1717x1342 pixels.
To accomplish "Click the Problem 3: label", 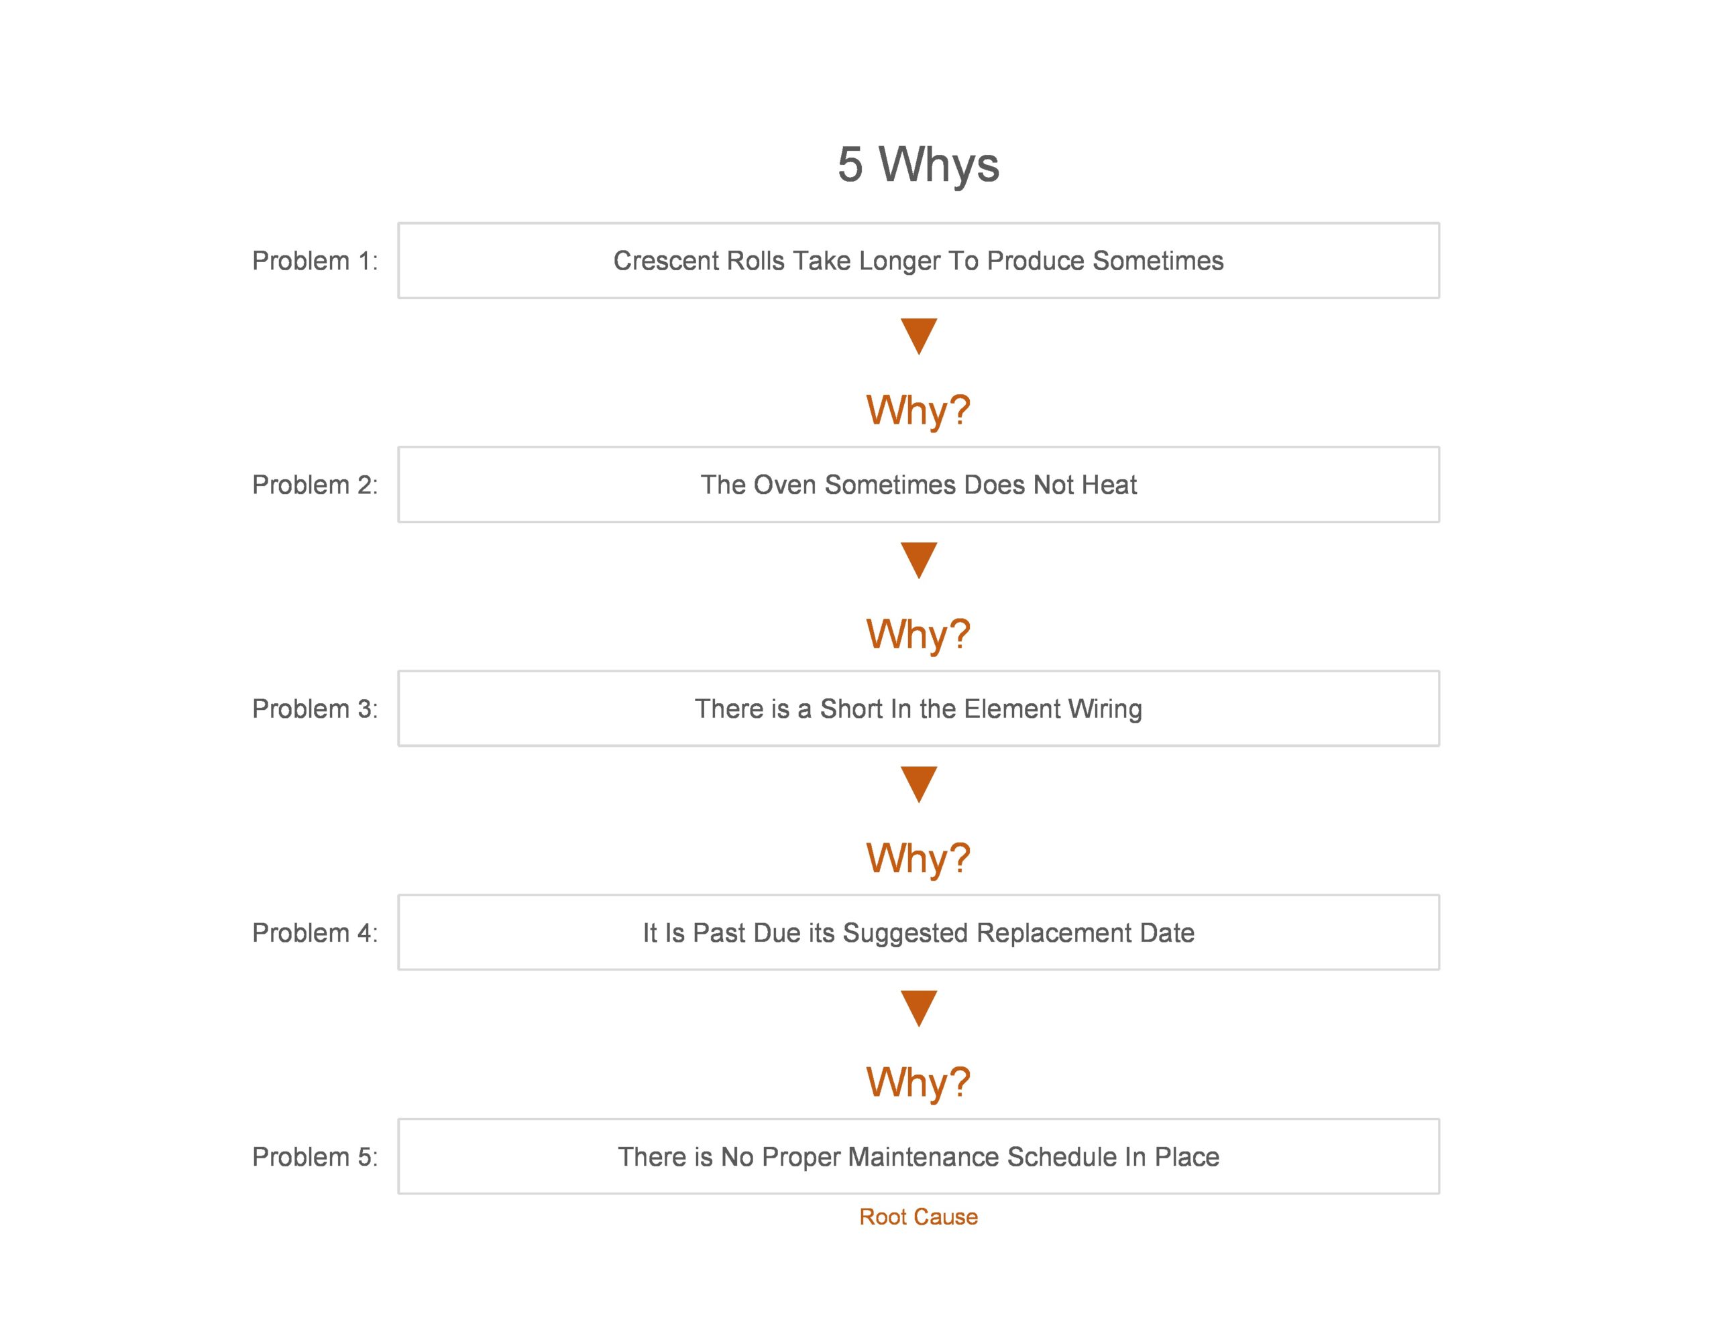I will click(x=315, y=709).
